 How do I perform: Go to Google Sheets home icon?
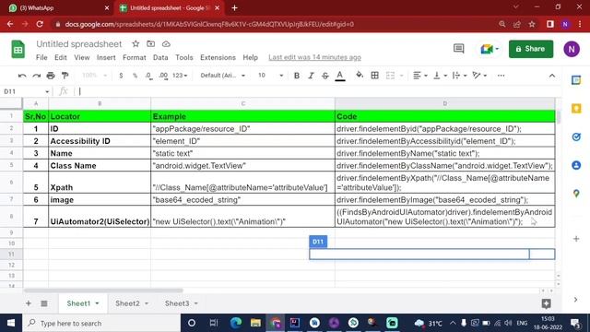[18, 49]
